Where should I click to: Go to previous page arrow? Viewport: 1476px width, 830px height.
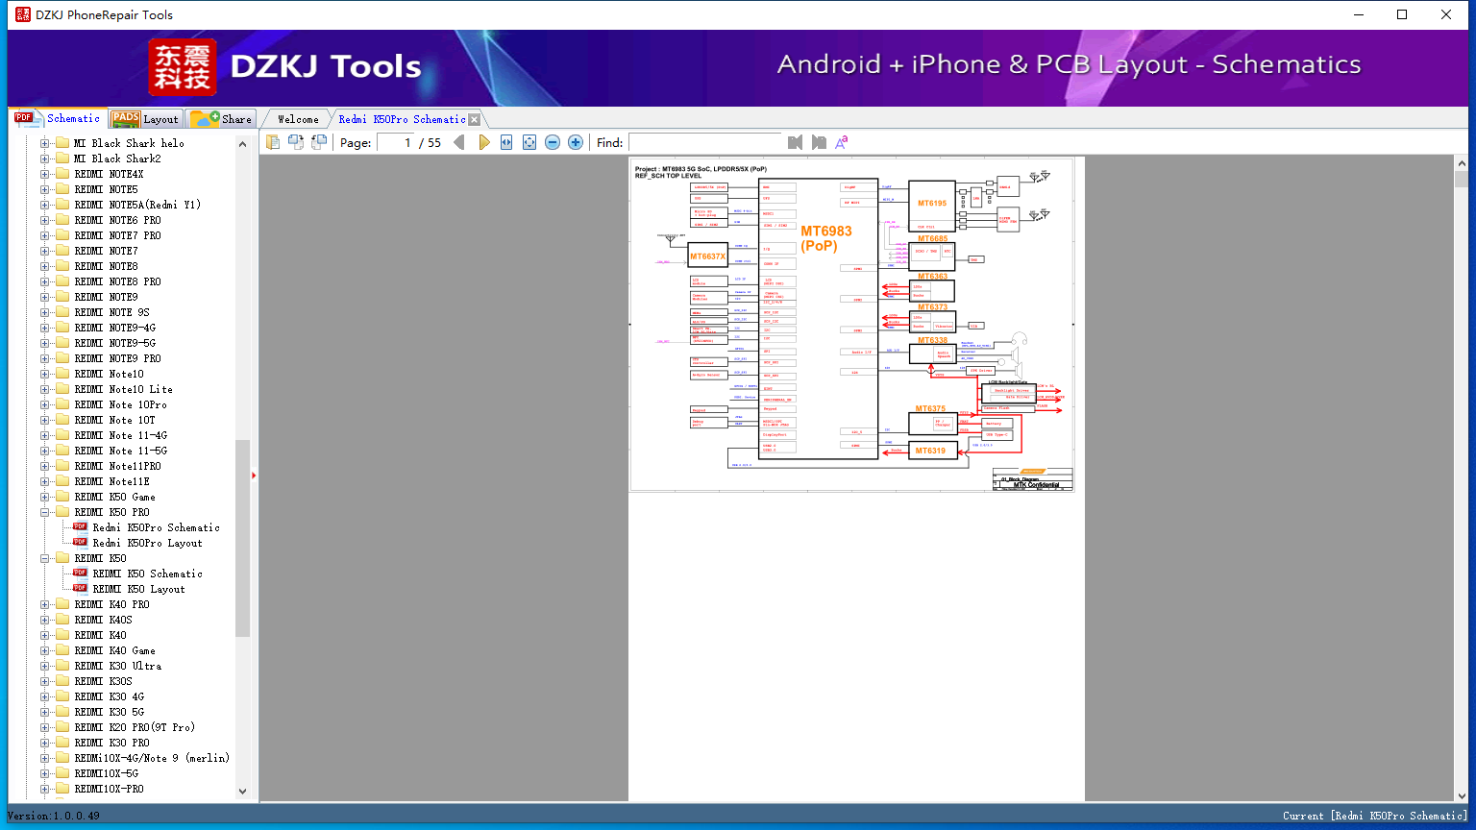click(x=459, y=142)
